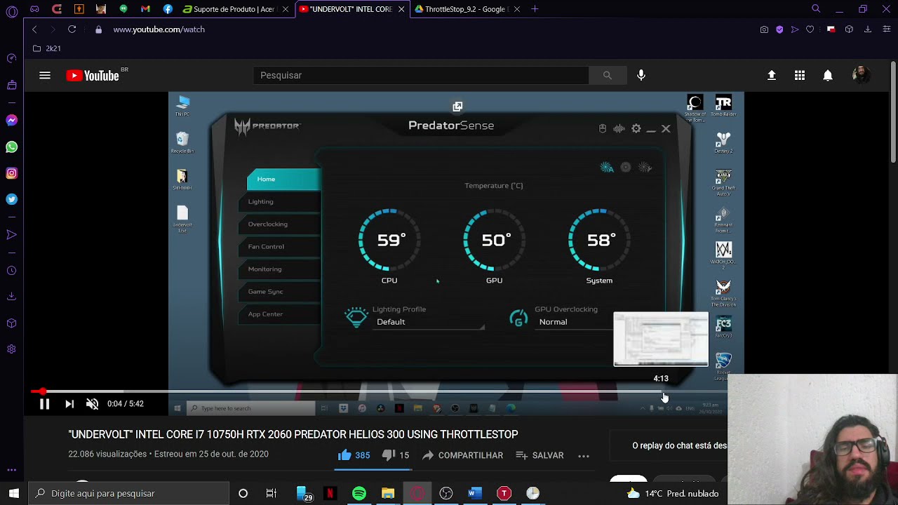Click the tab search magnifier icon
This screenshot has width=898, height=505.
point(816,9)
